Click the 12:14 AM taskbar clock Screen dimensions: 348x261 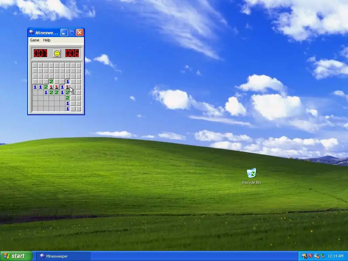pyautogui.click(x=335, y=256)
